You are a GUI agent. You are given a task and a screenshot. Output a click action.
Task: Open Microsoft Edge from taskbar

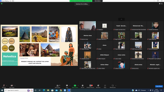44,90
